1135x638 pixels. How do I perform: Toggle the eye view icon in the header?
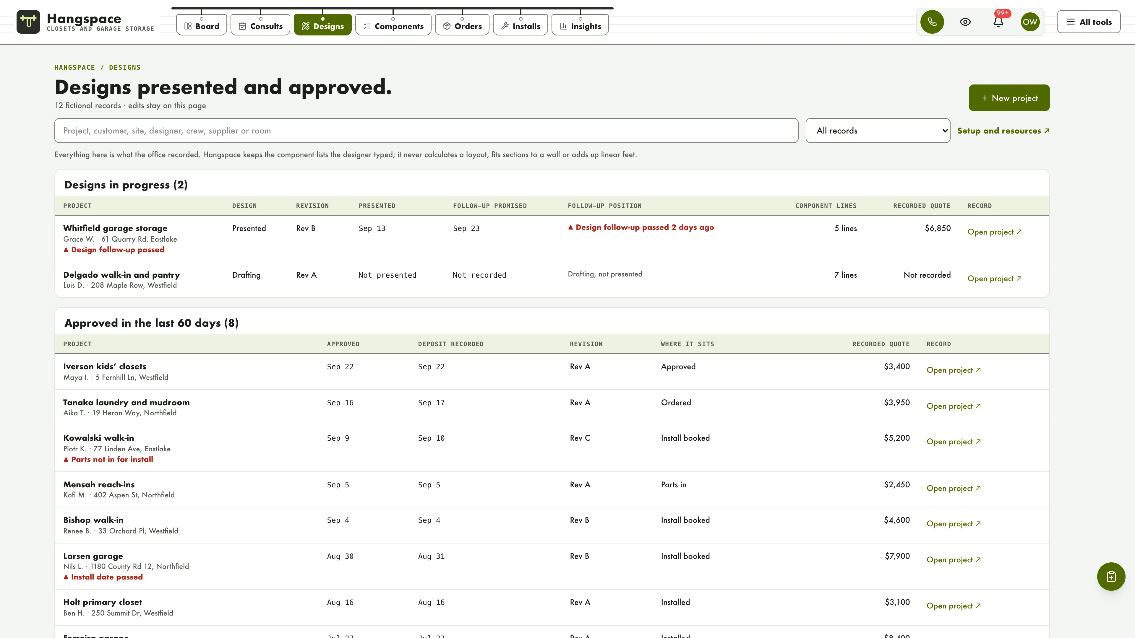pyautogui.click(x=965, y=22)
